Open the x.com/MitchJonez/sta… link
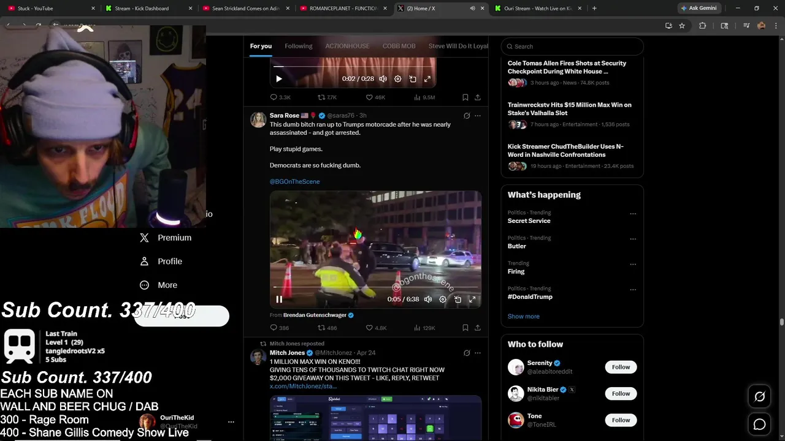The width and height of the screenshot is (785, 441). click(303, 386)
